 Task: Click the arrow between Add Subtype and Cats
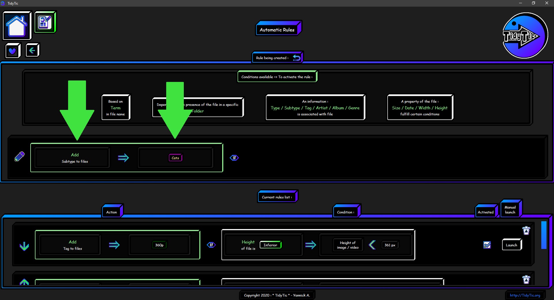[123, 158]
